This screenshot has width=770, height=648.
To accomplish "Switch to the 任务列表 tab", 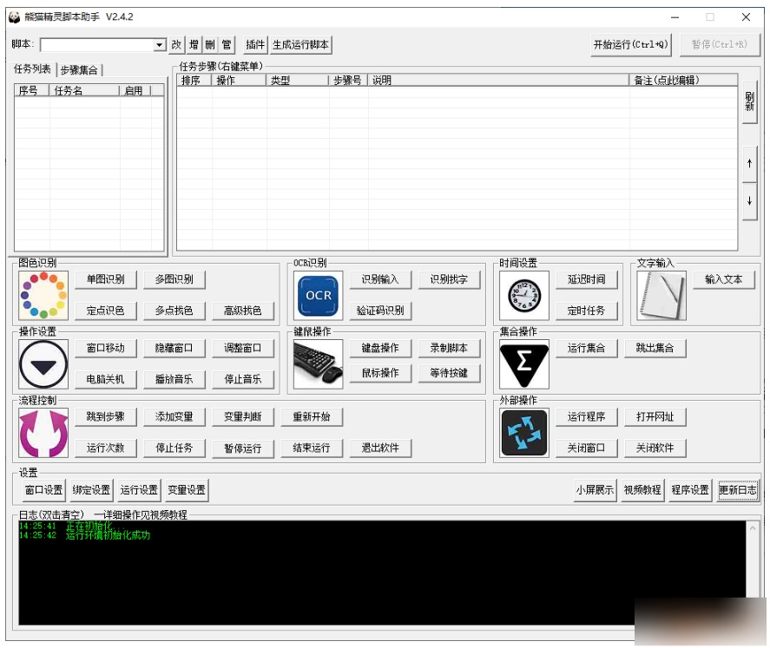I will [x=32, y=69].
